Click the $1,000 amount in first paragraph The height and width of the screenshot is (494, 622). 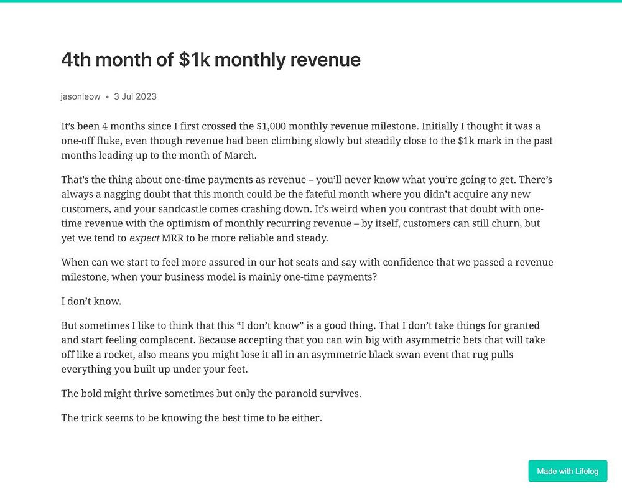coord(271,126)
